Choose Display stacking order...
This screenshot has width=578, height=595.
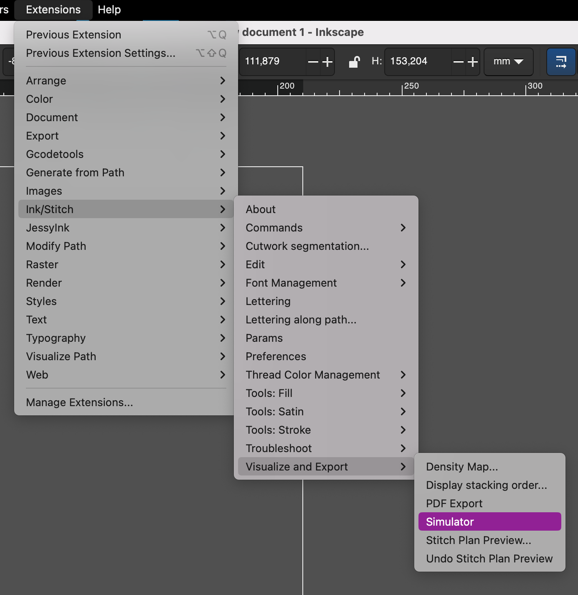point(490,485)
